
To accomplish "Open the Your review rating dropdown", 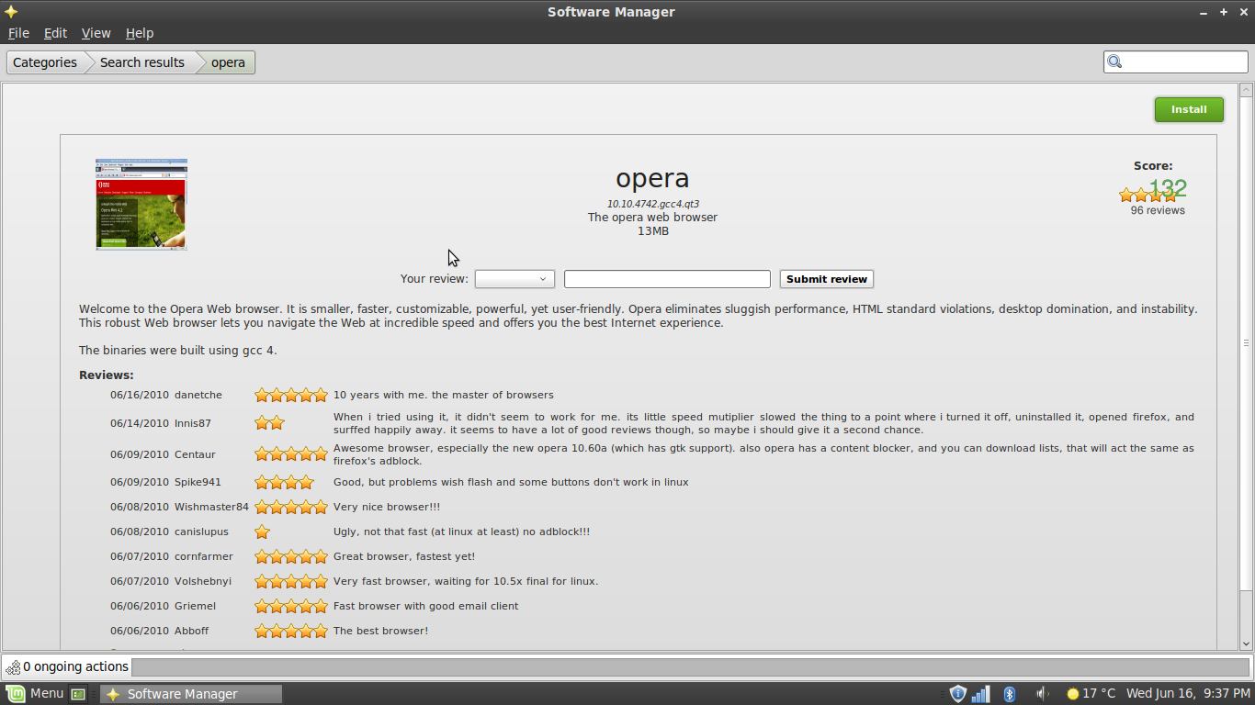I will (x=514, y=279).
